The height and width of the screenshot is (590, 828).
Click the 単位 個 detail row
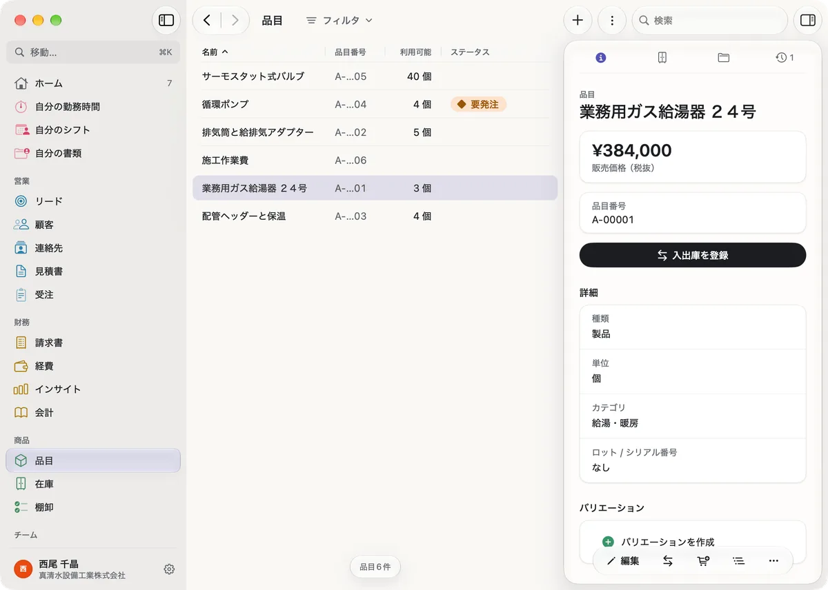[693, 372]
